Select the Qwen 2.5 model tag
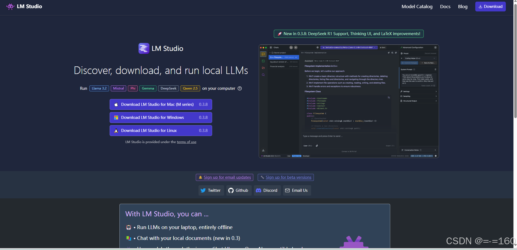Image resolution: width=517 pixels, height=250 pixels. coord(190,88)
